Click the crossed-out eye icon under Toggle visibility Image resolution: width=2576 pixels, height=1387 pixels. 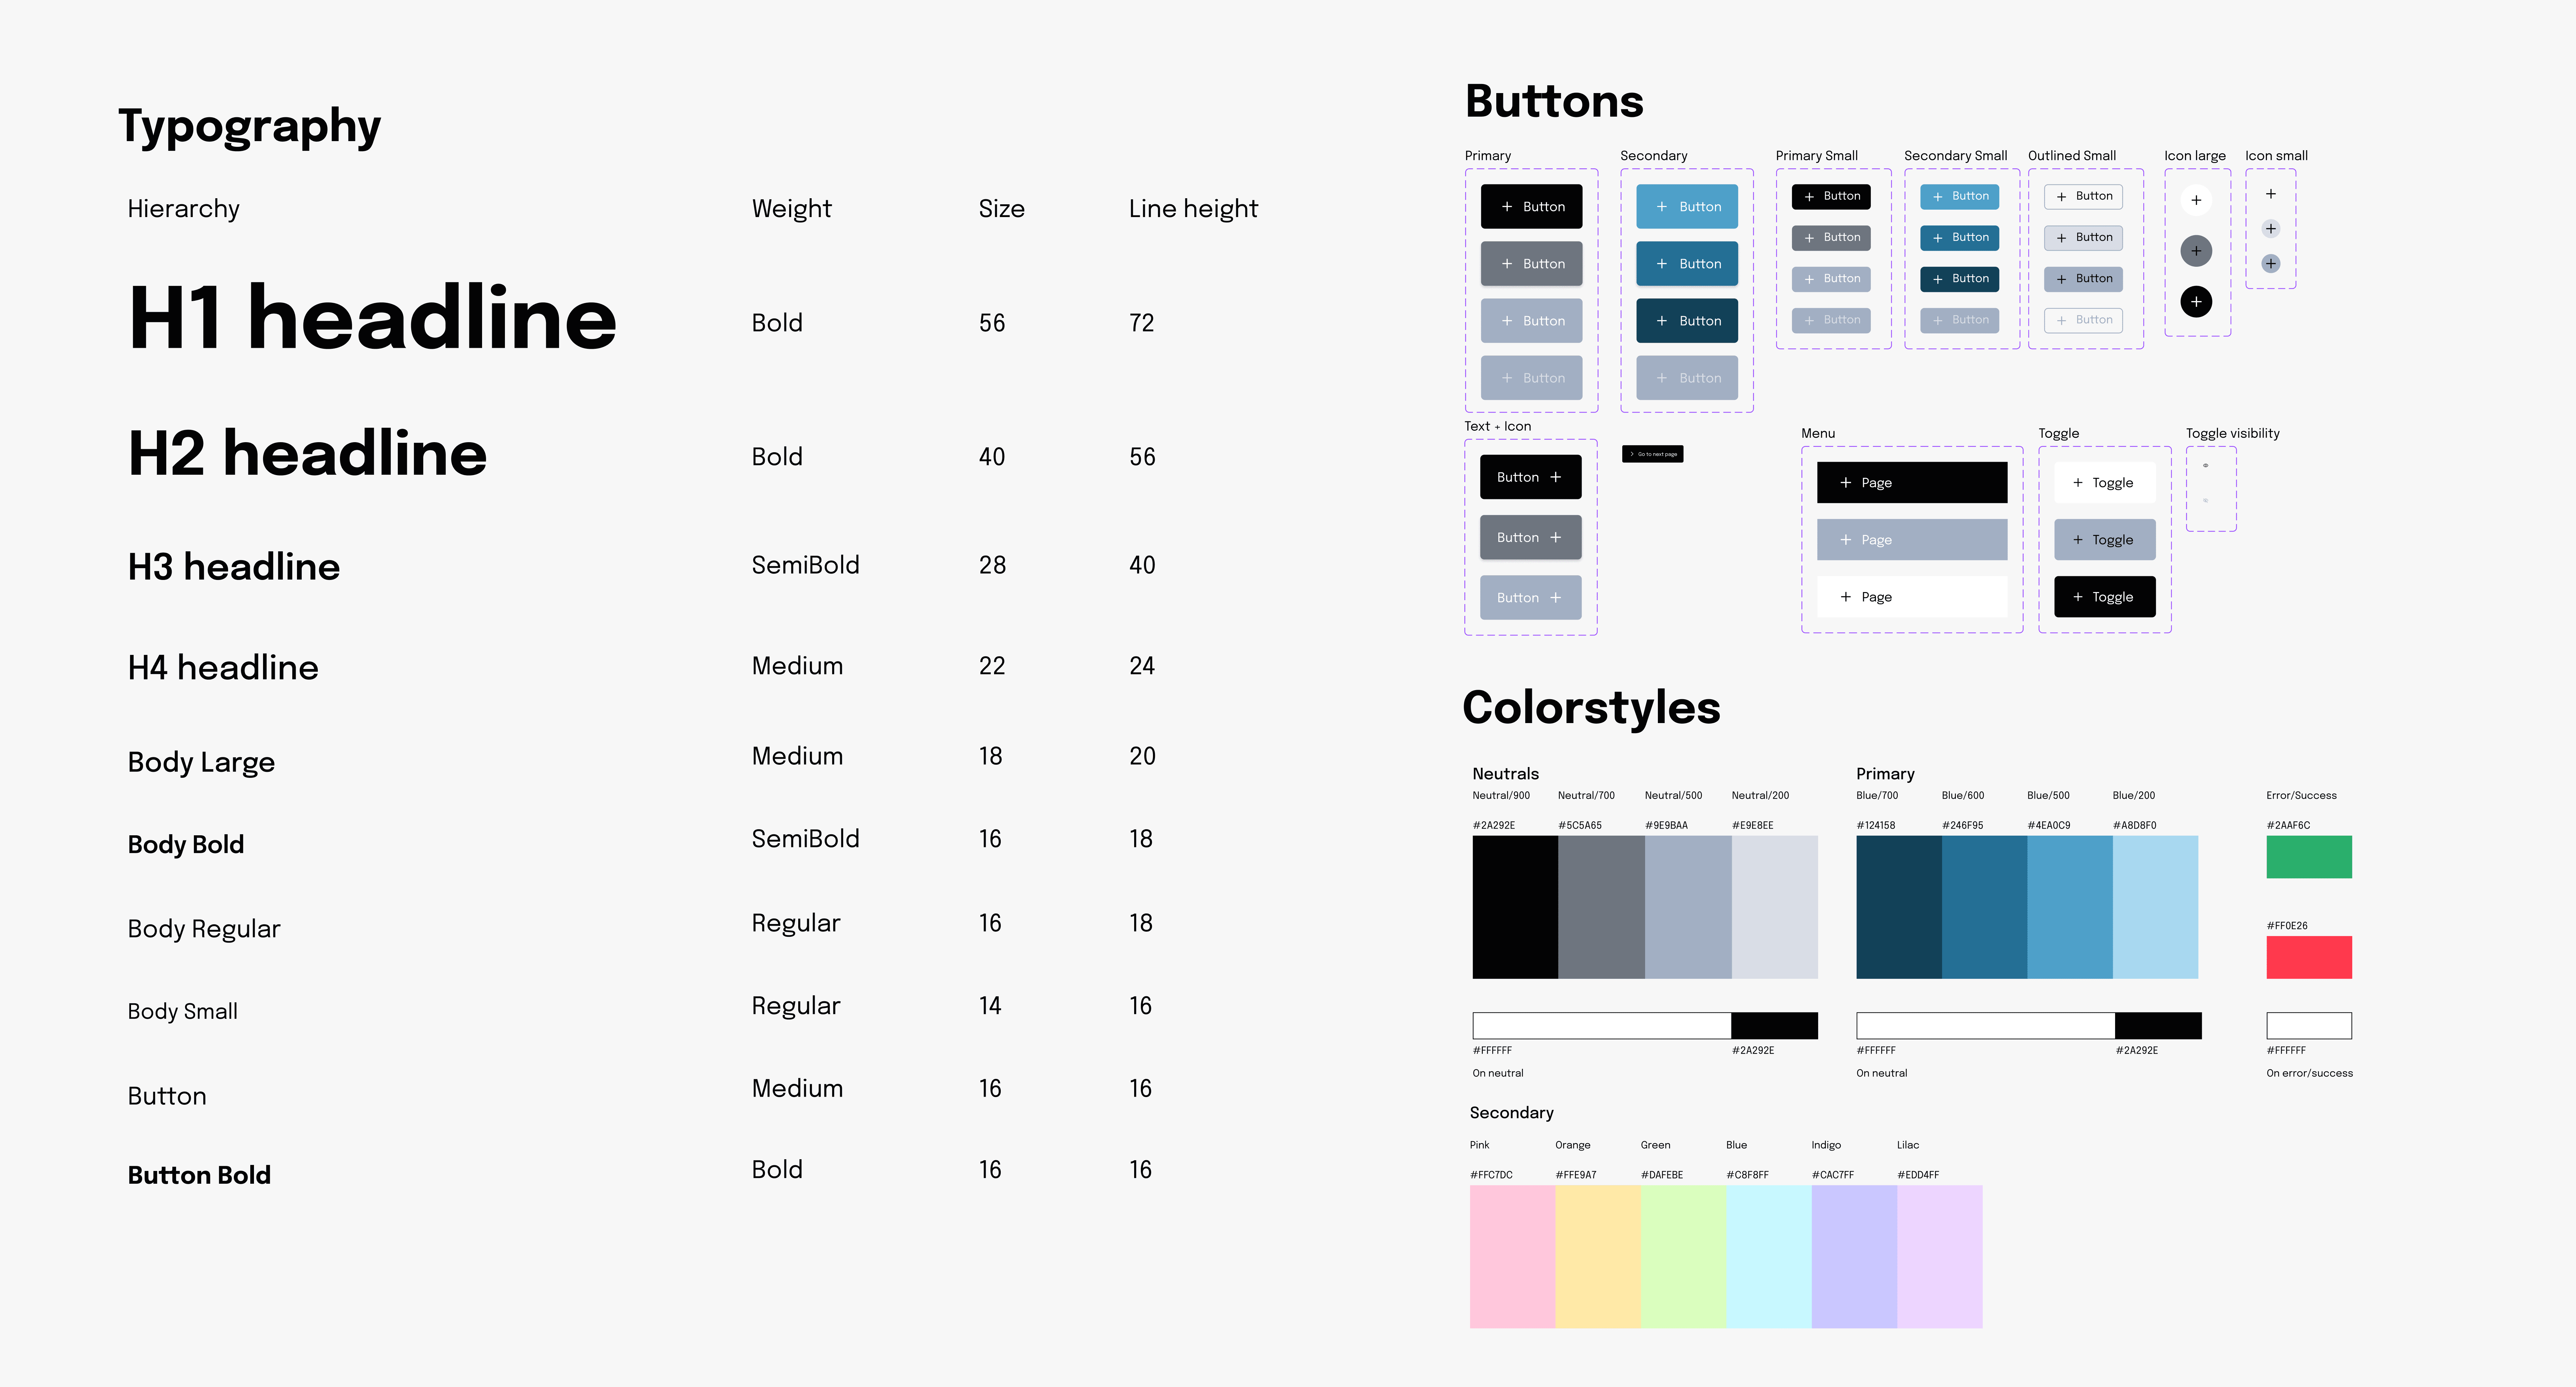(2206, 501)
